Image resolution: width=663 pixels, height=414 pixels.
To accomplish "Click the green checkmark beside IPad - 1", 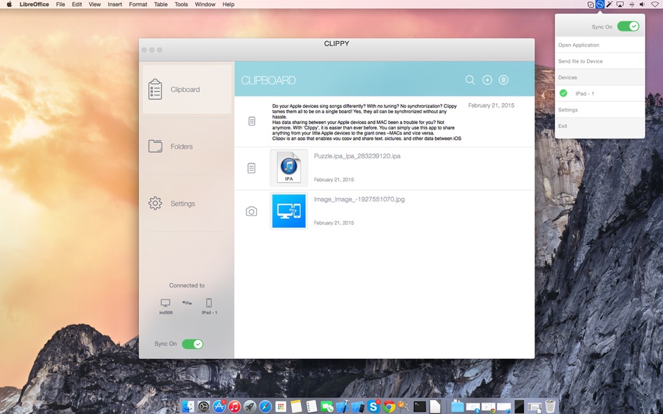I will [x=563, y=93].
